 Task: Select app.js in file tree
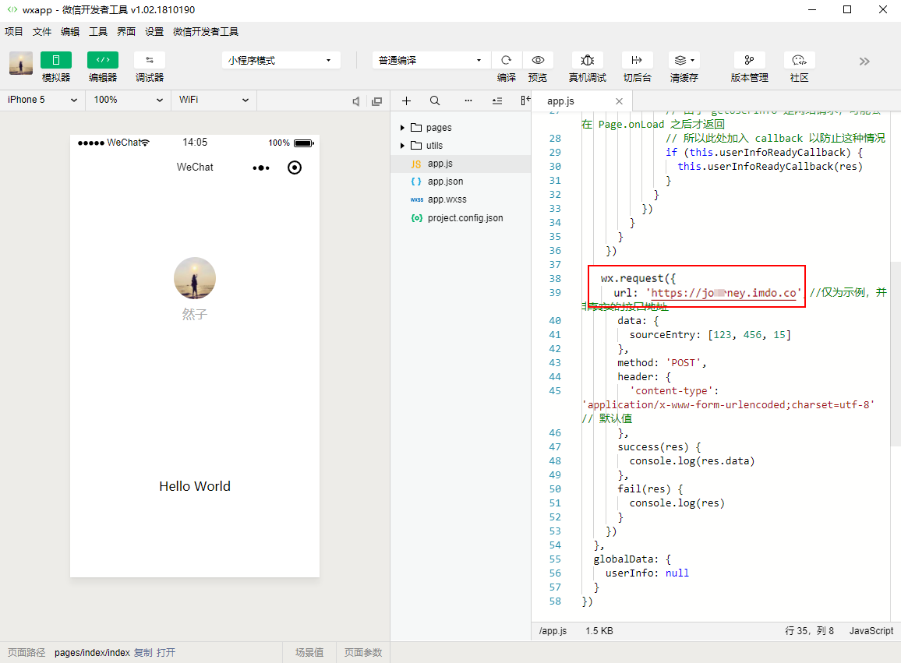461,164
